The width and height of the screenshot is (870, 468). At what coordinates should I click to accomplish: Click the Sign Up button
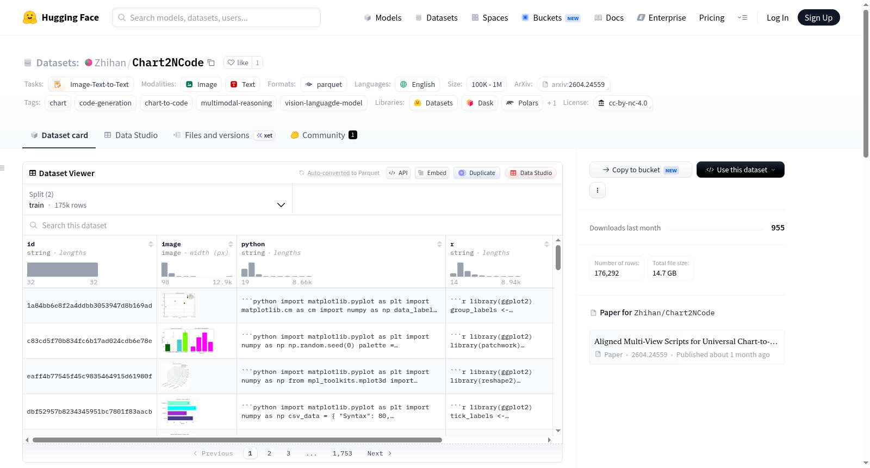(x=818, y=17)
